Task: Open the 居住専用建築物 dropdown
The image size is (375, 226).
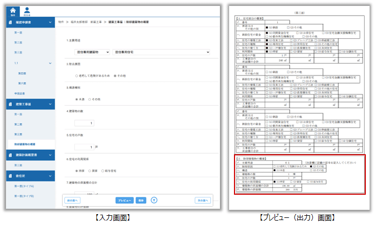Action: coord(92,52)
